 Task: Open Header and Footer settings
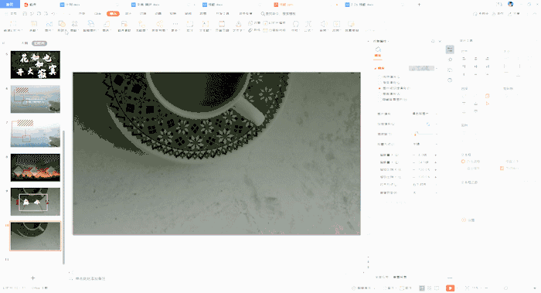pos(222,26)
